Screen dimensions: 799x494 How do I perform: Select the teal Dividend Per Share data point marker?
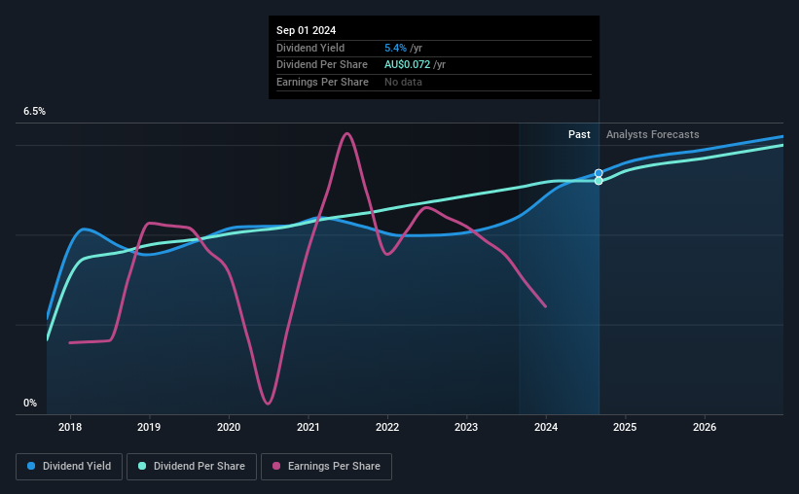pyautogui.click(x=599, y=181)
